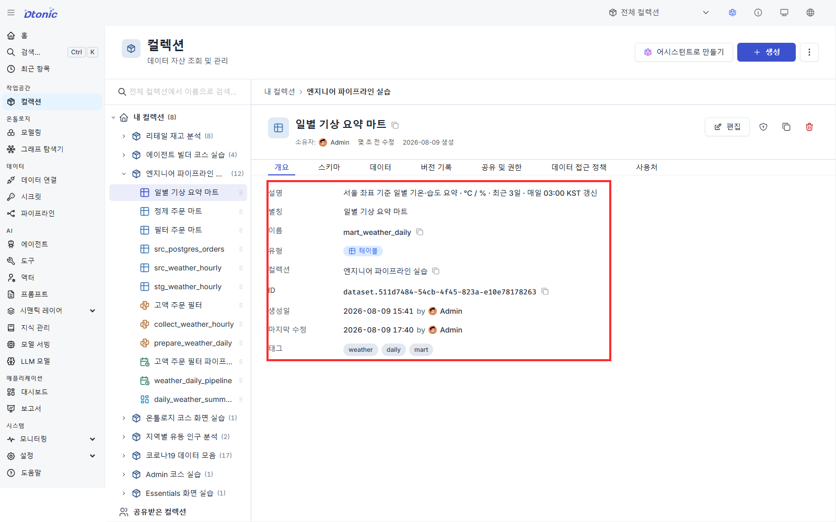Switch to the 공유 및 권한 tab
This screenshot has height=522, width=836.
tap(502, 167)
